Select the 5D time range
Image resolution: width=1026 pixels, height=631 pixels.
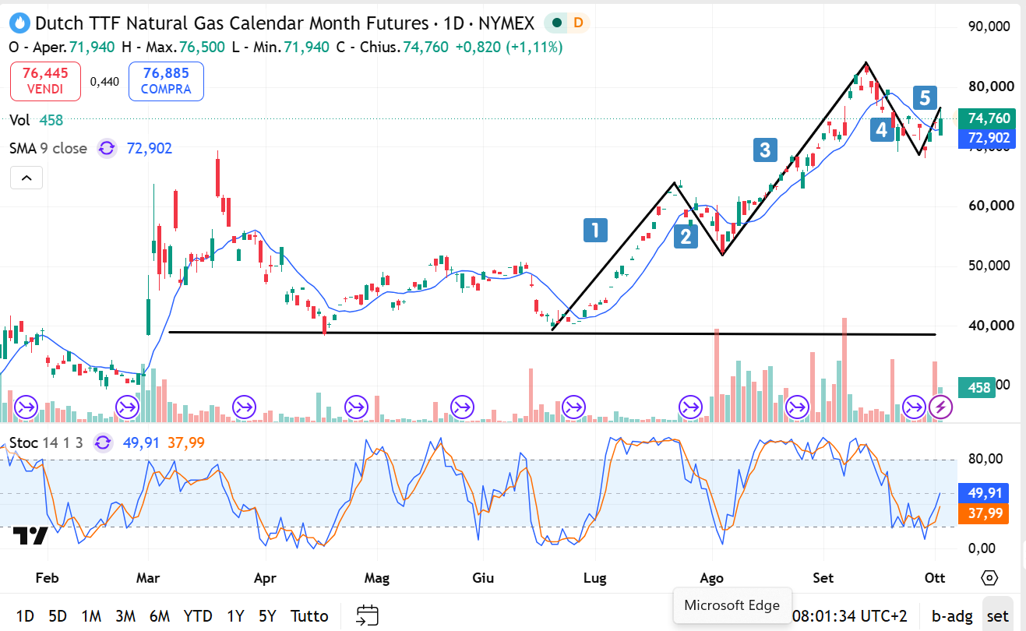click(x=58, y=616)
